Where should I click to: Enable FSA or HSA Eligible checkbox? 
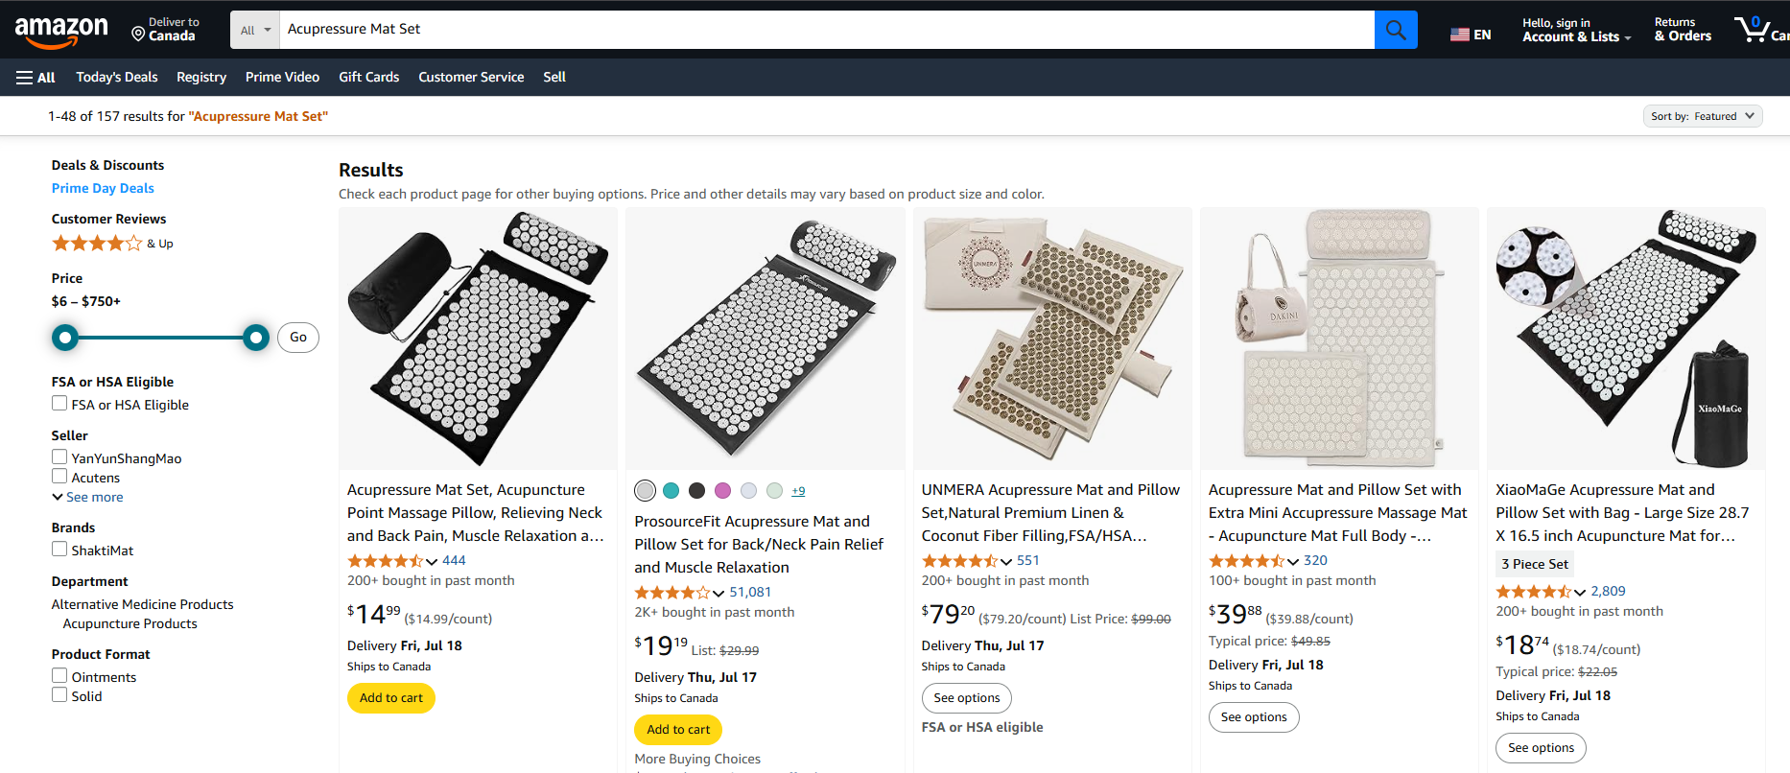pyautogui.click(x=59, y=404)
